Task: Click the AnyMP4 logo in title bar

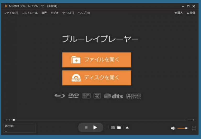Action: (6, 6)
